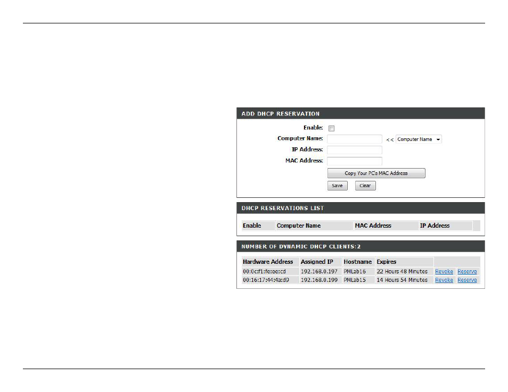508x392 pixels.
Task: Reserve the address for PMLab16
Action: 467,271
